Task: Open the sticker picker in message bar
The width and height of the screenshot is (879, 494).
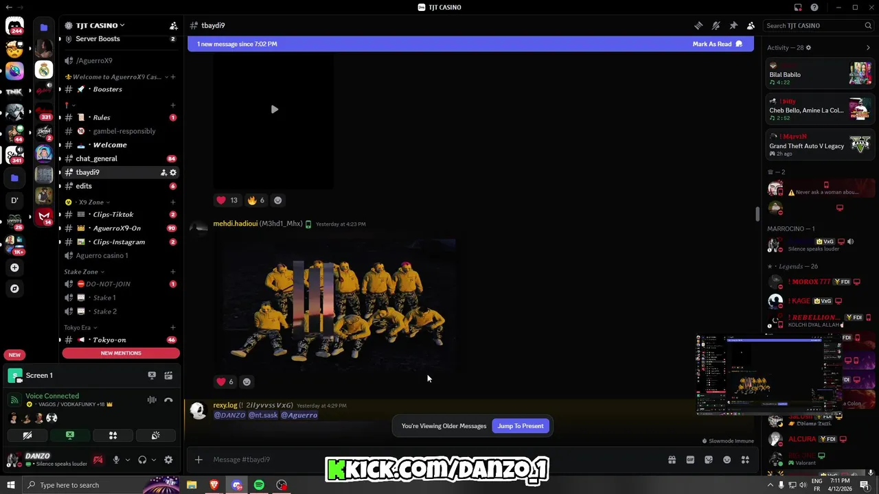Action: (x=709, y=460)
